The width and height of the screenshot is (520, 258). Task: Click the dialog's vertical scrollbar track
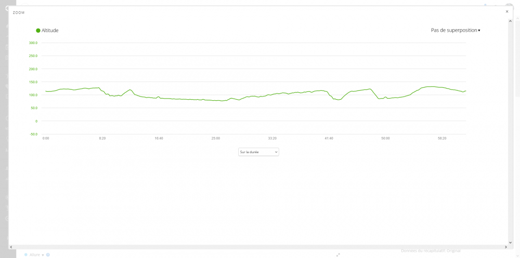click(510, 130)
